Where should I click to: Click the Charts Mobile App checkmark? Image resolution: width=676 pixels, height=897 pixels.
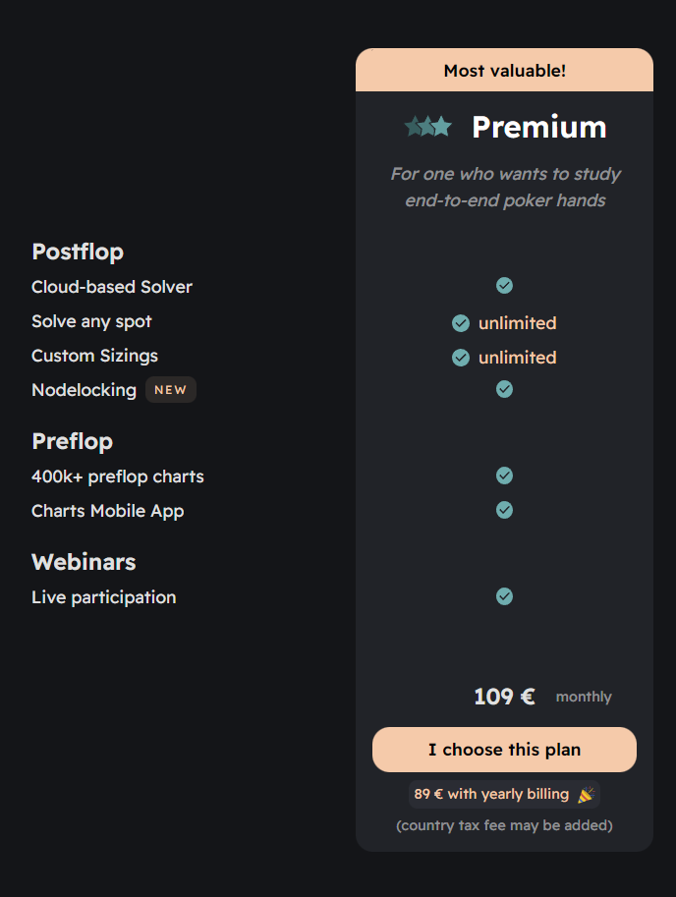coord(504,510)
